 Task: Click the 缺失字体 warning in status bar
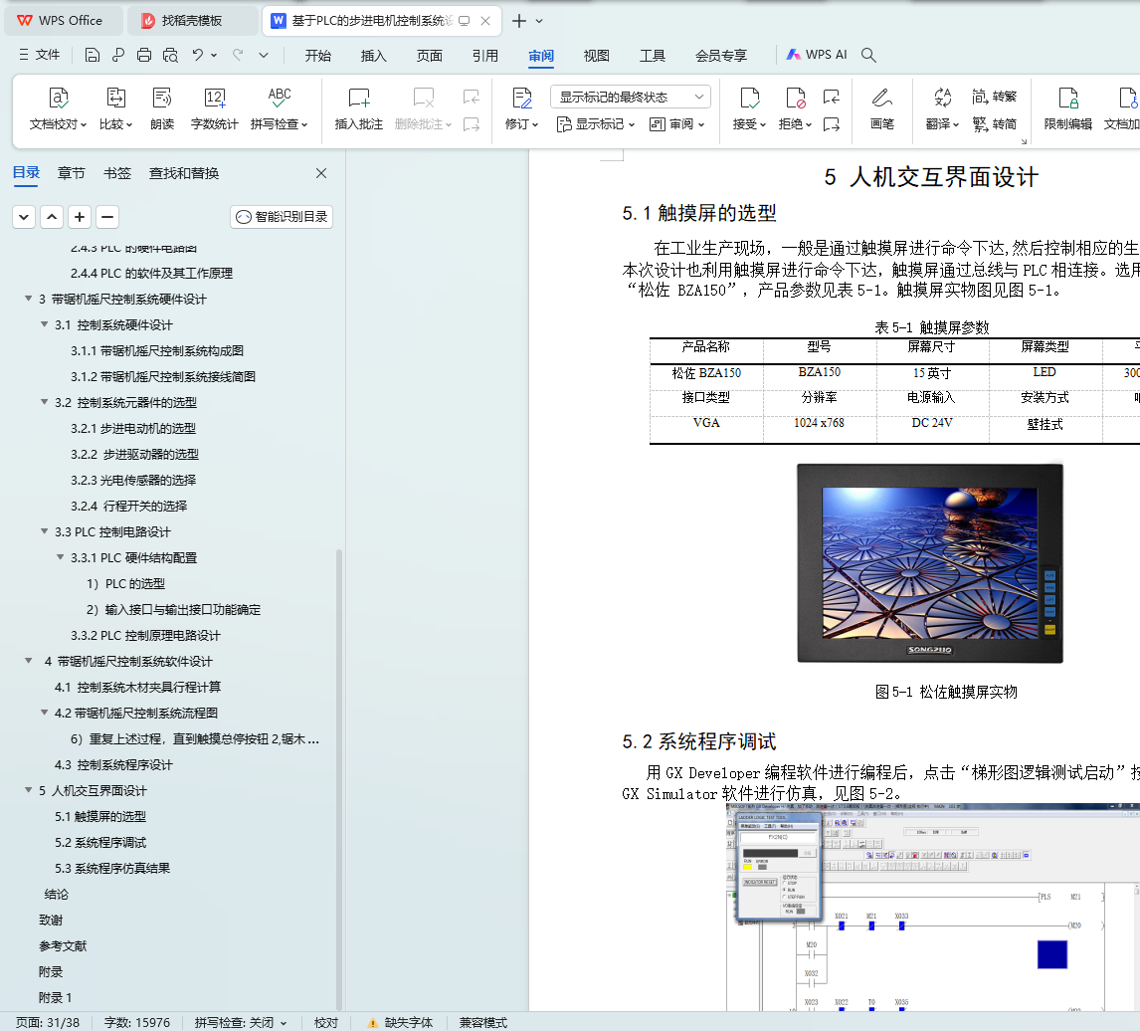(400, 1022)
